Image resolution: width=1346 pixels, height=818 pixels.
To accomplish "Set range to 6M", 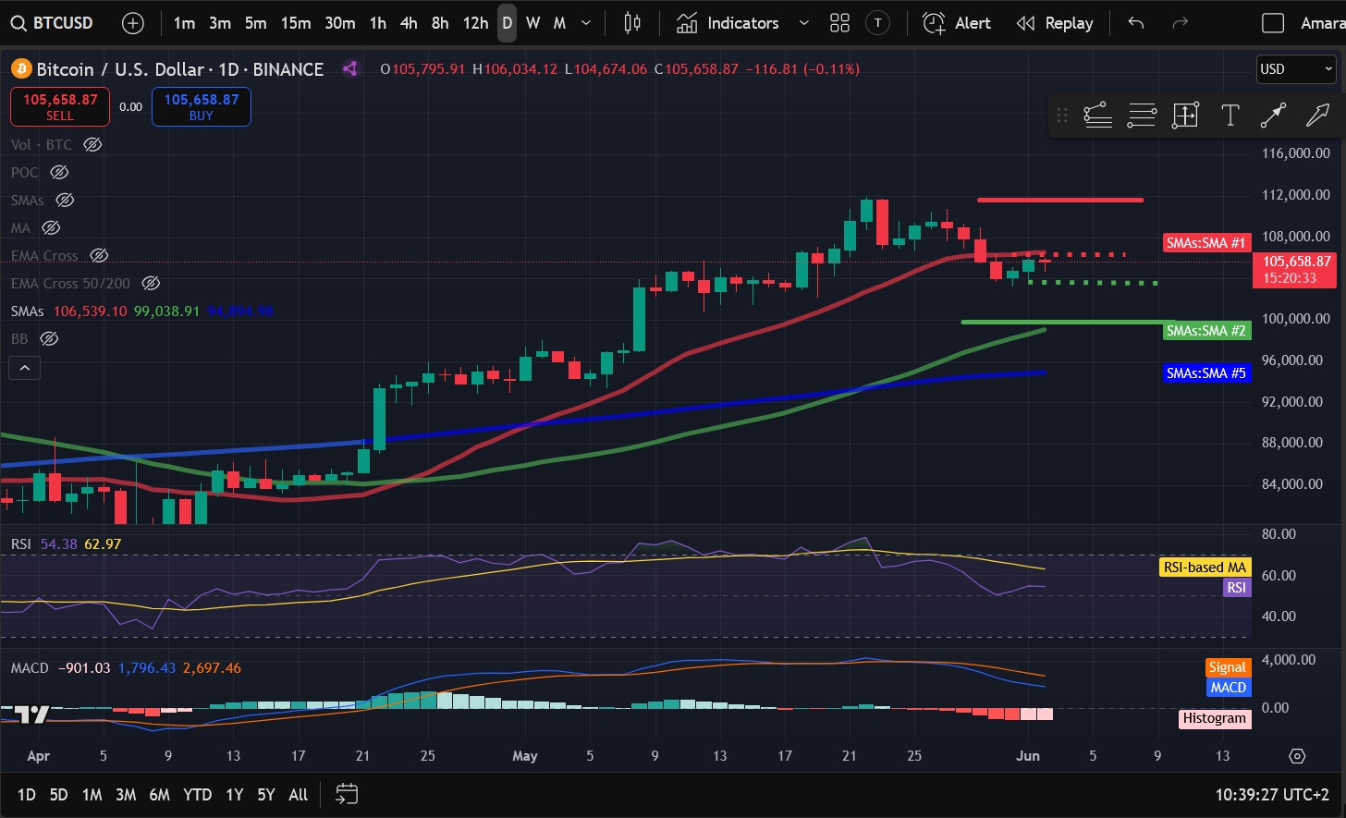I will point(159,794).
